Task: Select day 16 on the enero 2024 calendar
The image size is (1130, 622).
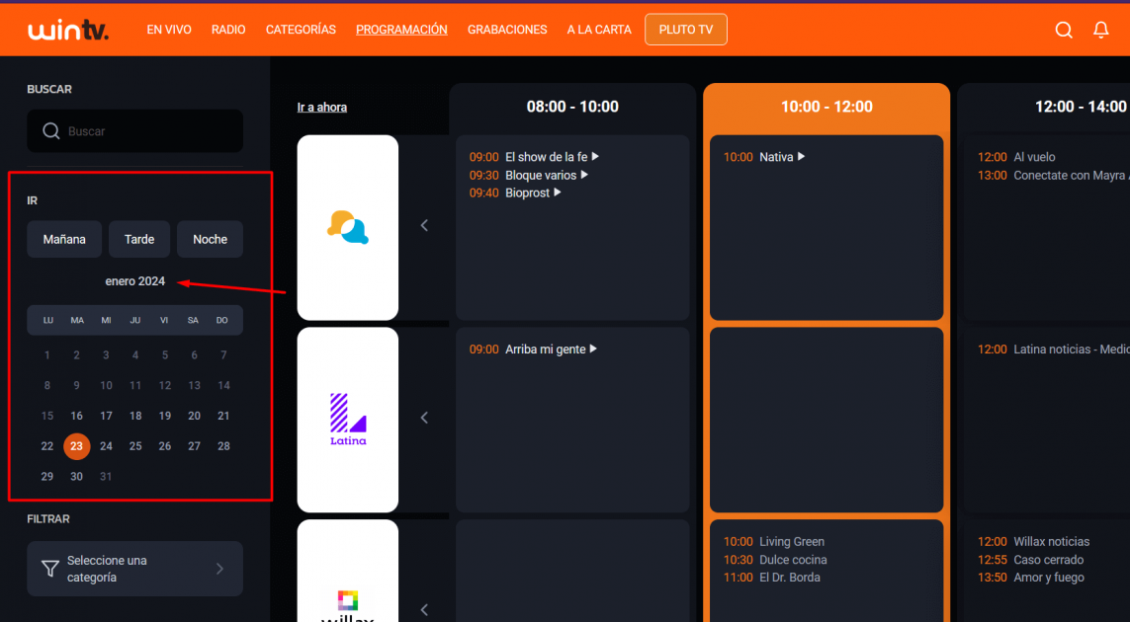Action: pyautogui.click(x=76, y=416)
